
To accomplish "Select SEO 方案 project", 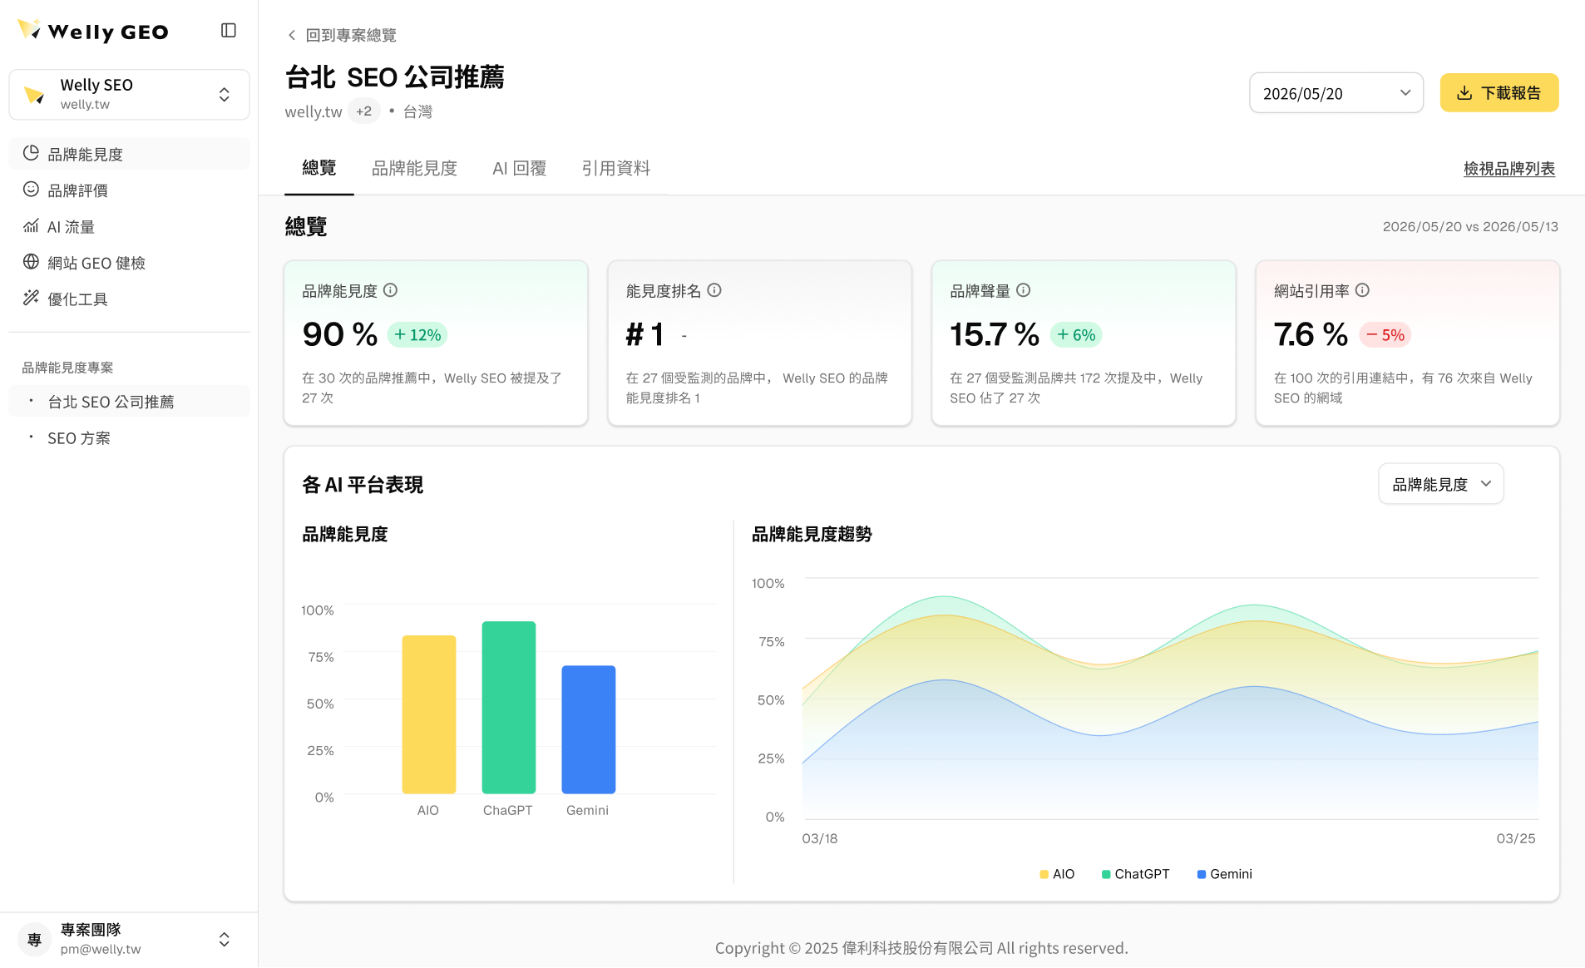I will coord(129,438).
